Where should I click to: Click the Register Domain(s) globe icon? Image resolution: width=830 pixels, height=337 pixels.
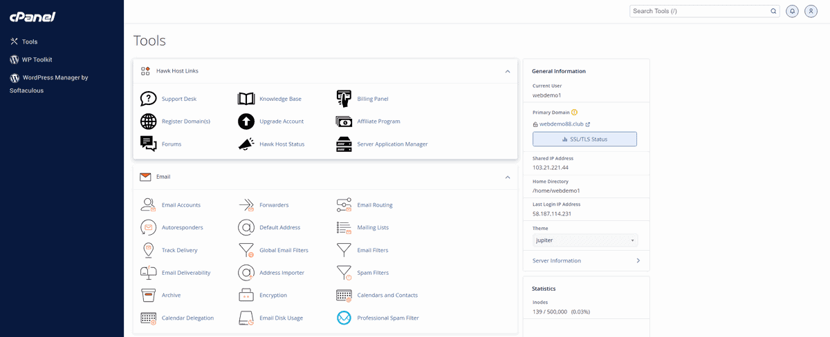tap(148, 122)
